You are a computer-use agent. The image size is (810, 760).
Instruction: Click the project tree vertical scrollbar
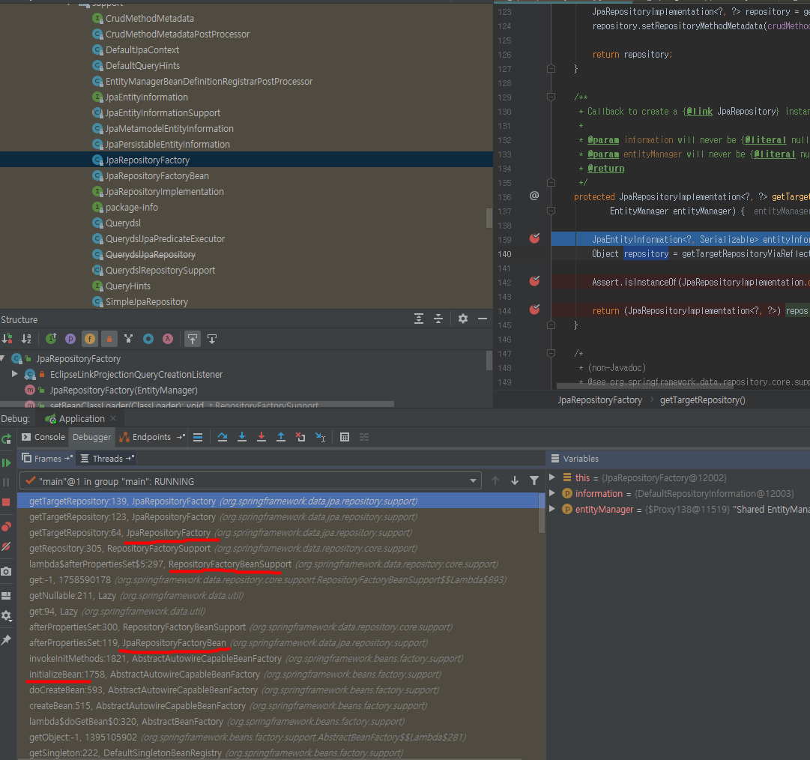click(x=489, y=217)
